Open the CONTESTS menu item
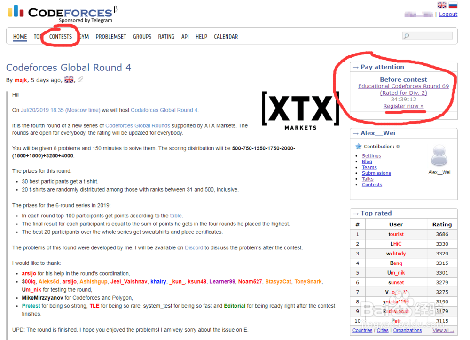Screen dimensions: 470x340 (61, 37)
